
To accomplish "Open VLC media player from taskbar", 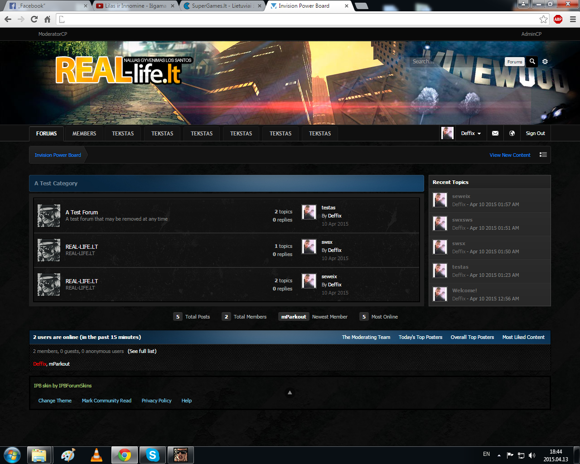I will (x=97, y=455).
